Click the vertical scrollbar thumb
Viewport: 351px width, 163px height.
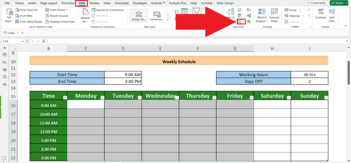[x=349, y=73]
